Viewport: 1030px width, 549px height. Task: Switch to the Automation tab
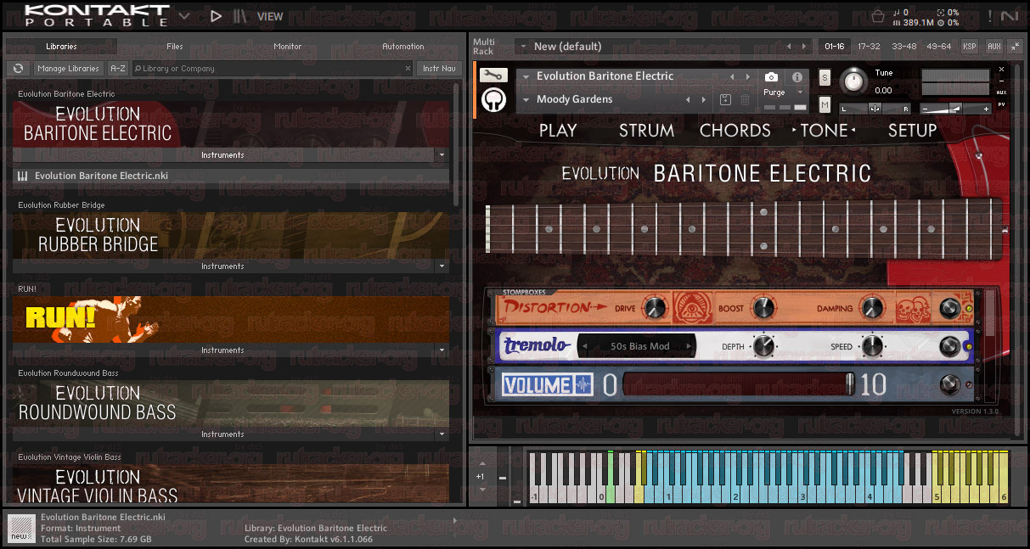click(x=403, y=47)
